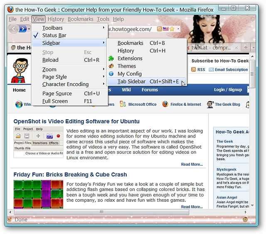The width and height of the screenshot is (266, 234).
Task: Open the address bar dropdown arrow
Action: (x=178, y=29)
